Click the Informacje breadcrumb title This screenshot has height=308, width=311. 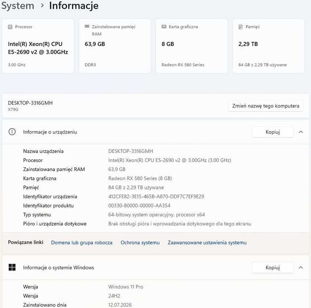(74, 6)
